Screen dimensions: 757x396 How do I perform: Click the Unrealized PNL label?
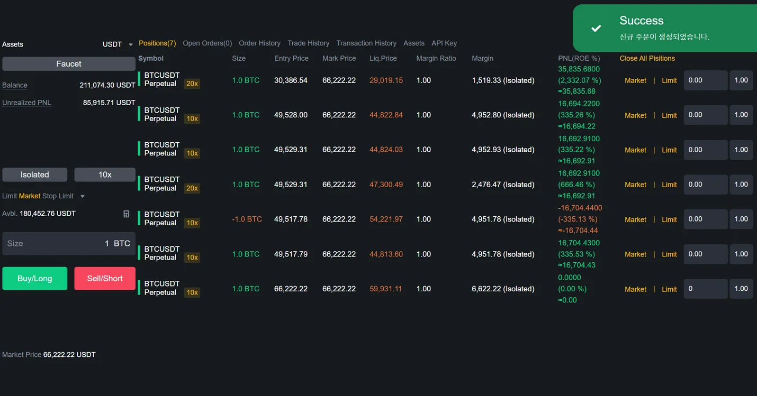pos(26,103)
